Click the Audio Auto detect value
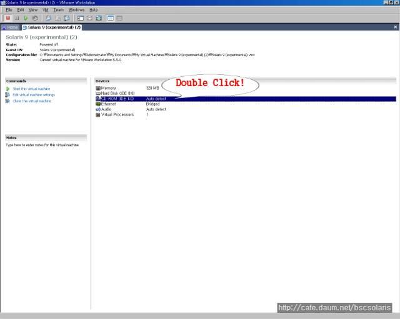The height and width of the screenshot is (319, 400). coord(156,109)
